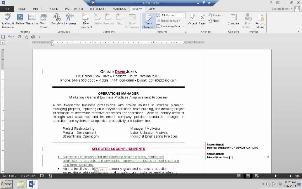Screen dimensions: 302x189
Task: Open Word Help
Action: coord(271,3)
